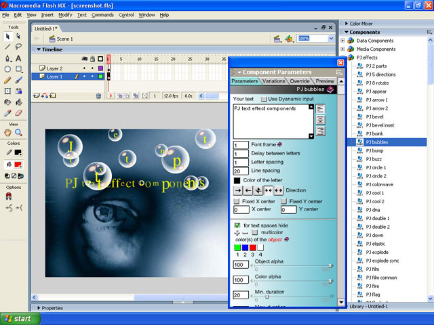Viewport: 434px width, 325px height.
Task: Choose the left-to-right direction arrow button
Action: coord(238,190)
